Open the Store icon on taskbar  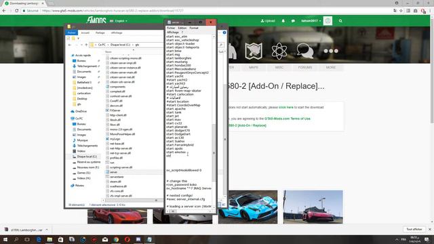(60, 239)
